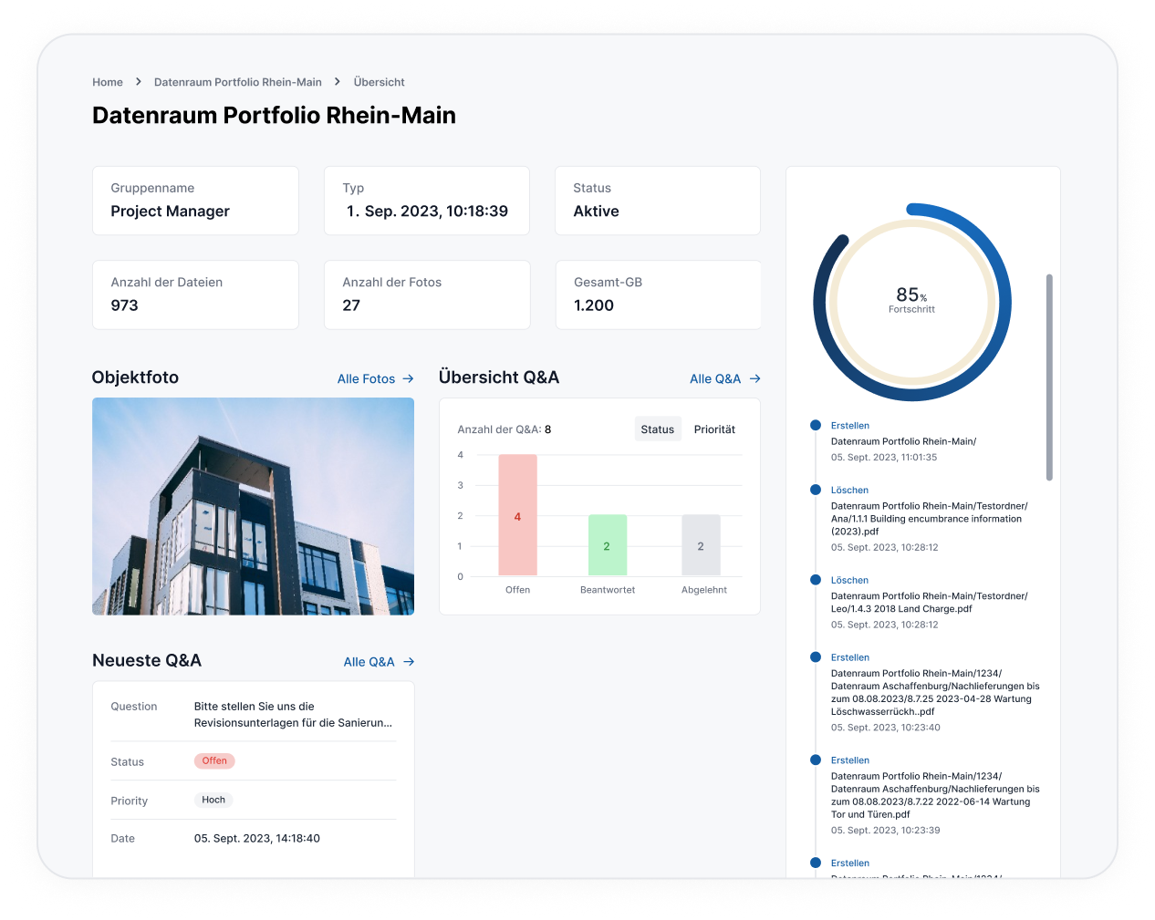
Task: Click the green Beantwortet bar
Action: (x=608, y=545)
